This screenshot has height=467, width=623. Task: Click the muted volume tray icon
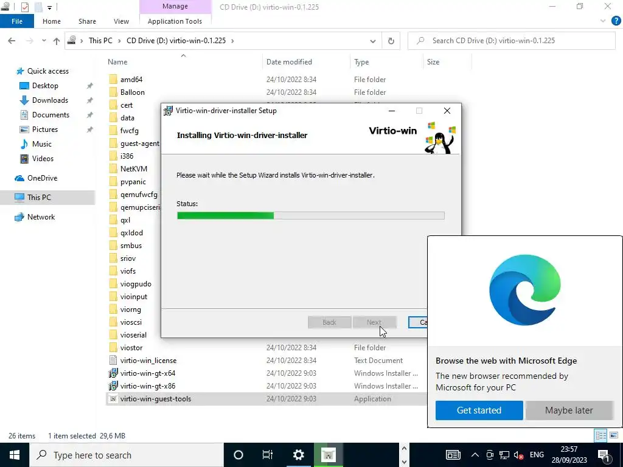(x=518, y=455)
